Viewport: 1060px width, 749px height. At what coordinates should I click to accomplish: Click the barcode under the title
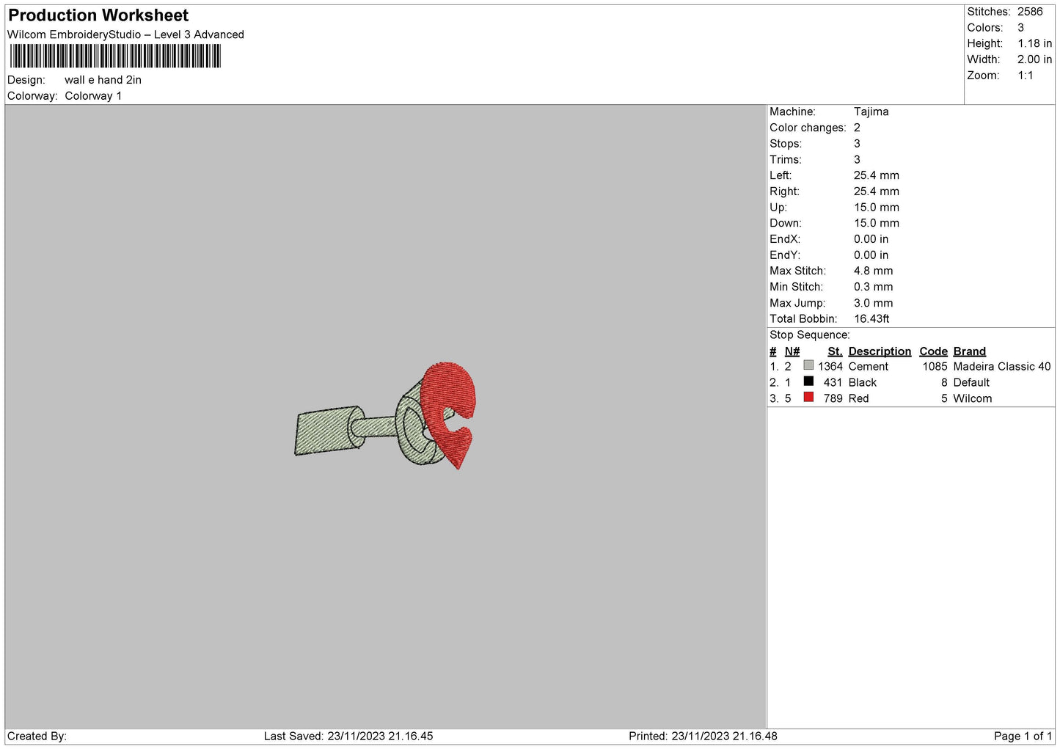[115, 56]
